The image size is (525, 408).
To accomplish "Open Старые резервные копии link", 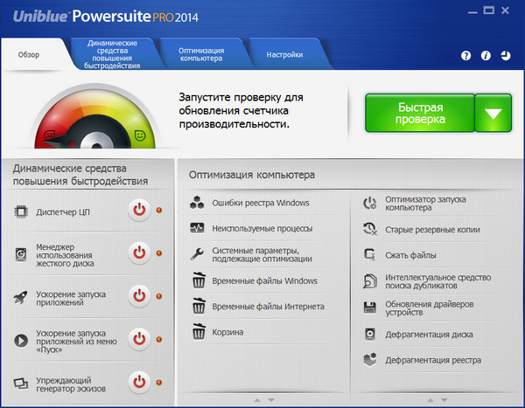I will [432, 230].
